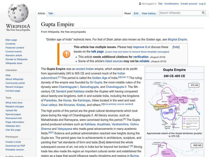Open template message removal help link
Screen dimensions: 209x157
tap(137, 52)
